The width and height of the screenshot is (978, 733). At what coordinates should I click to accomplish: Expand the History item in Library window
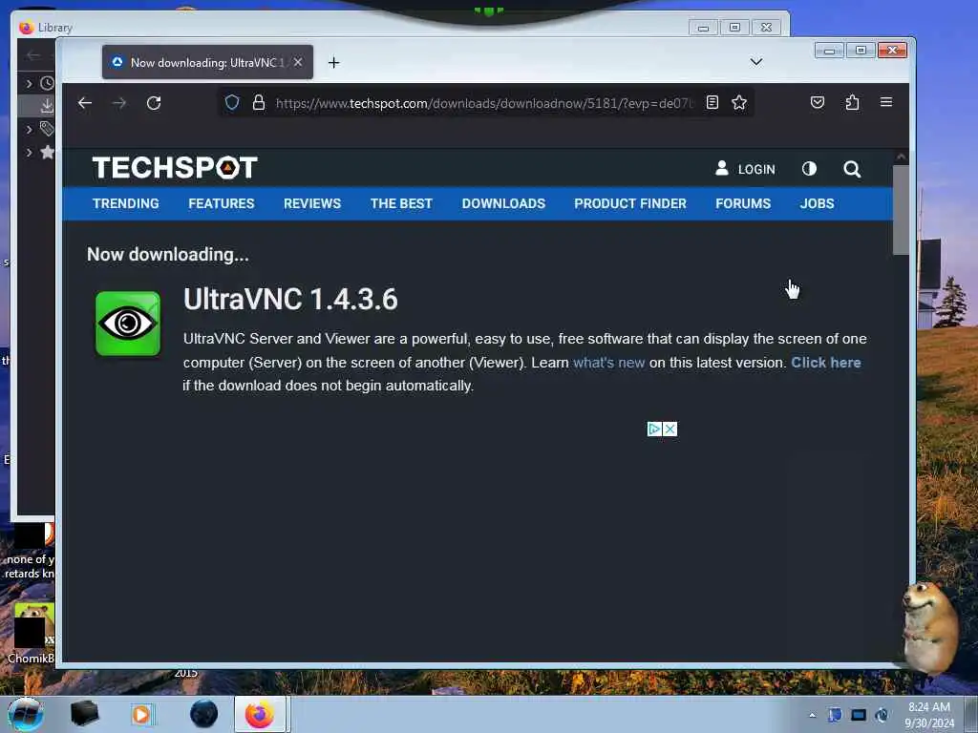tap(29, 83)
